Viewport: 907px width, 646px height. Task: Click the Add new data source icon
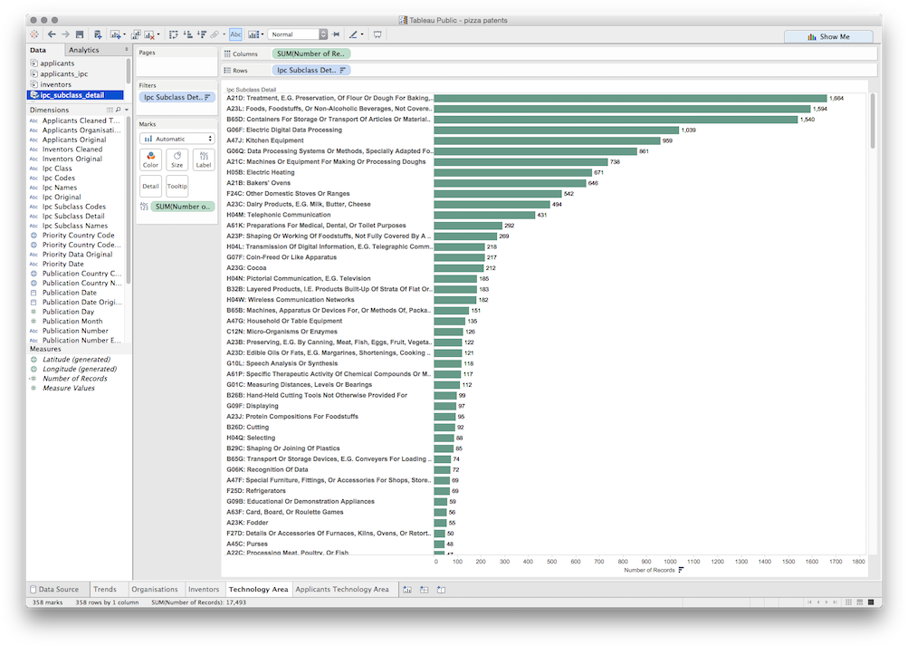[98, 34]
